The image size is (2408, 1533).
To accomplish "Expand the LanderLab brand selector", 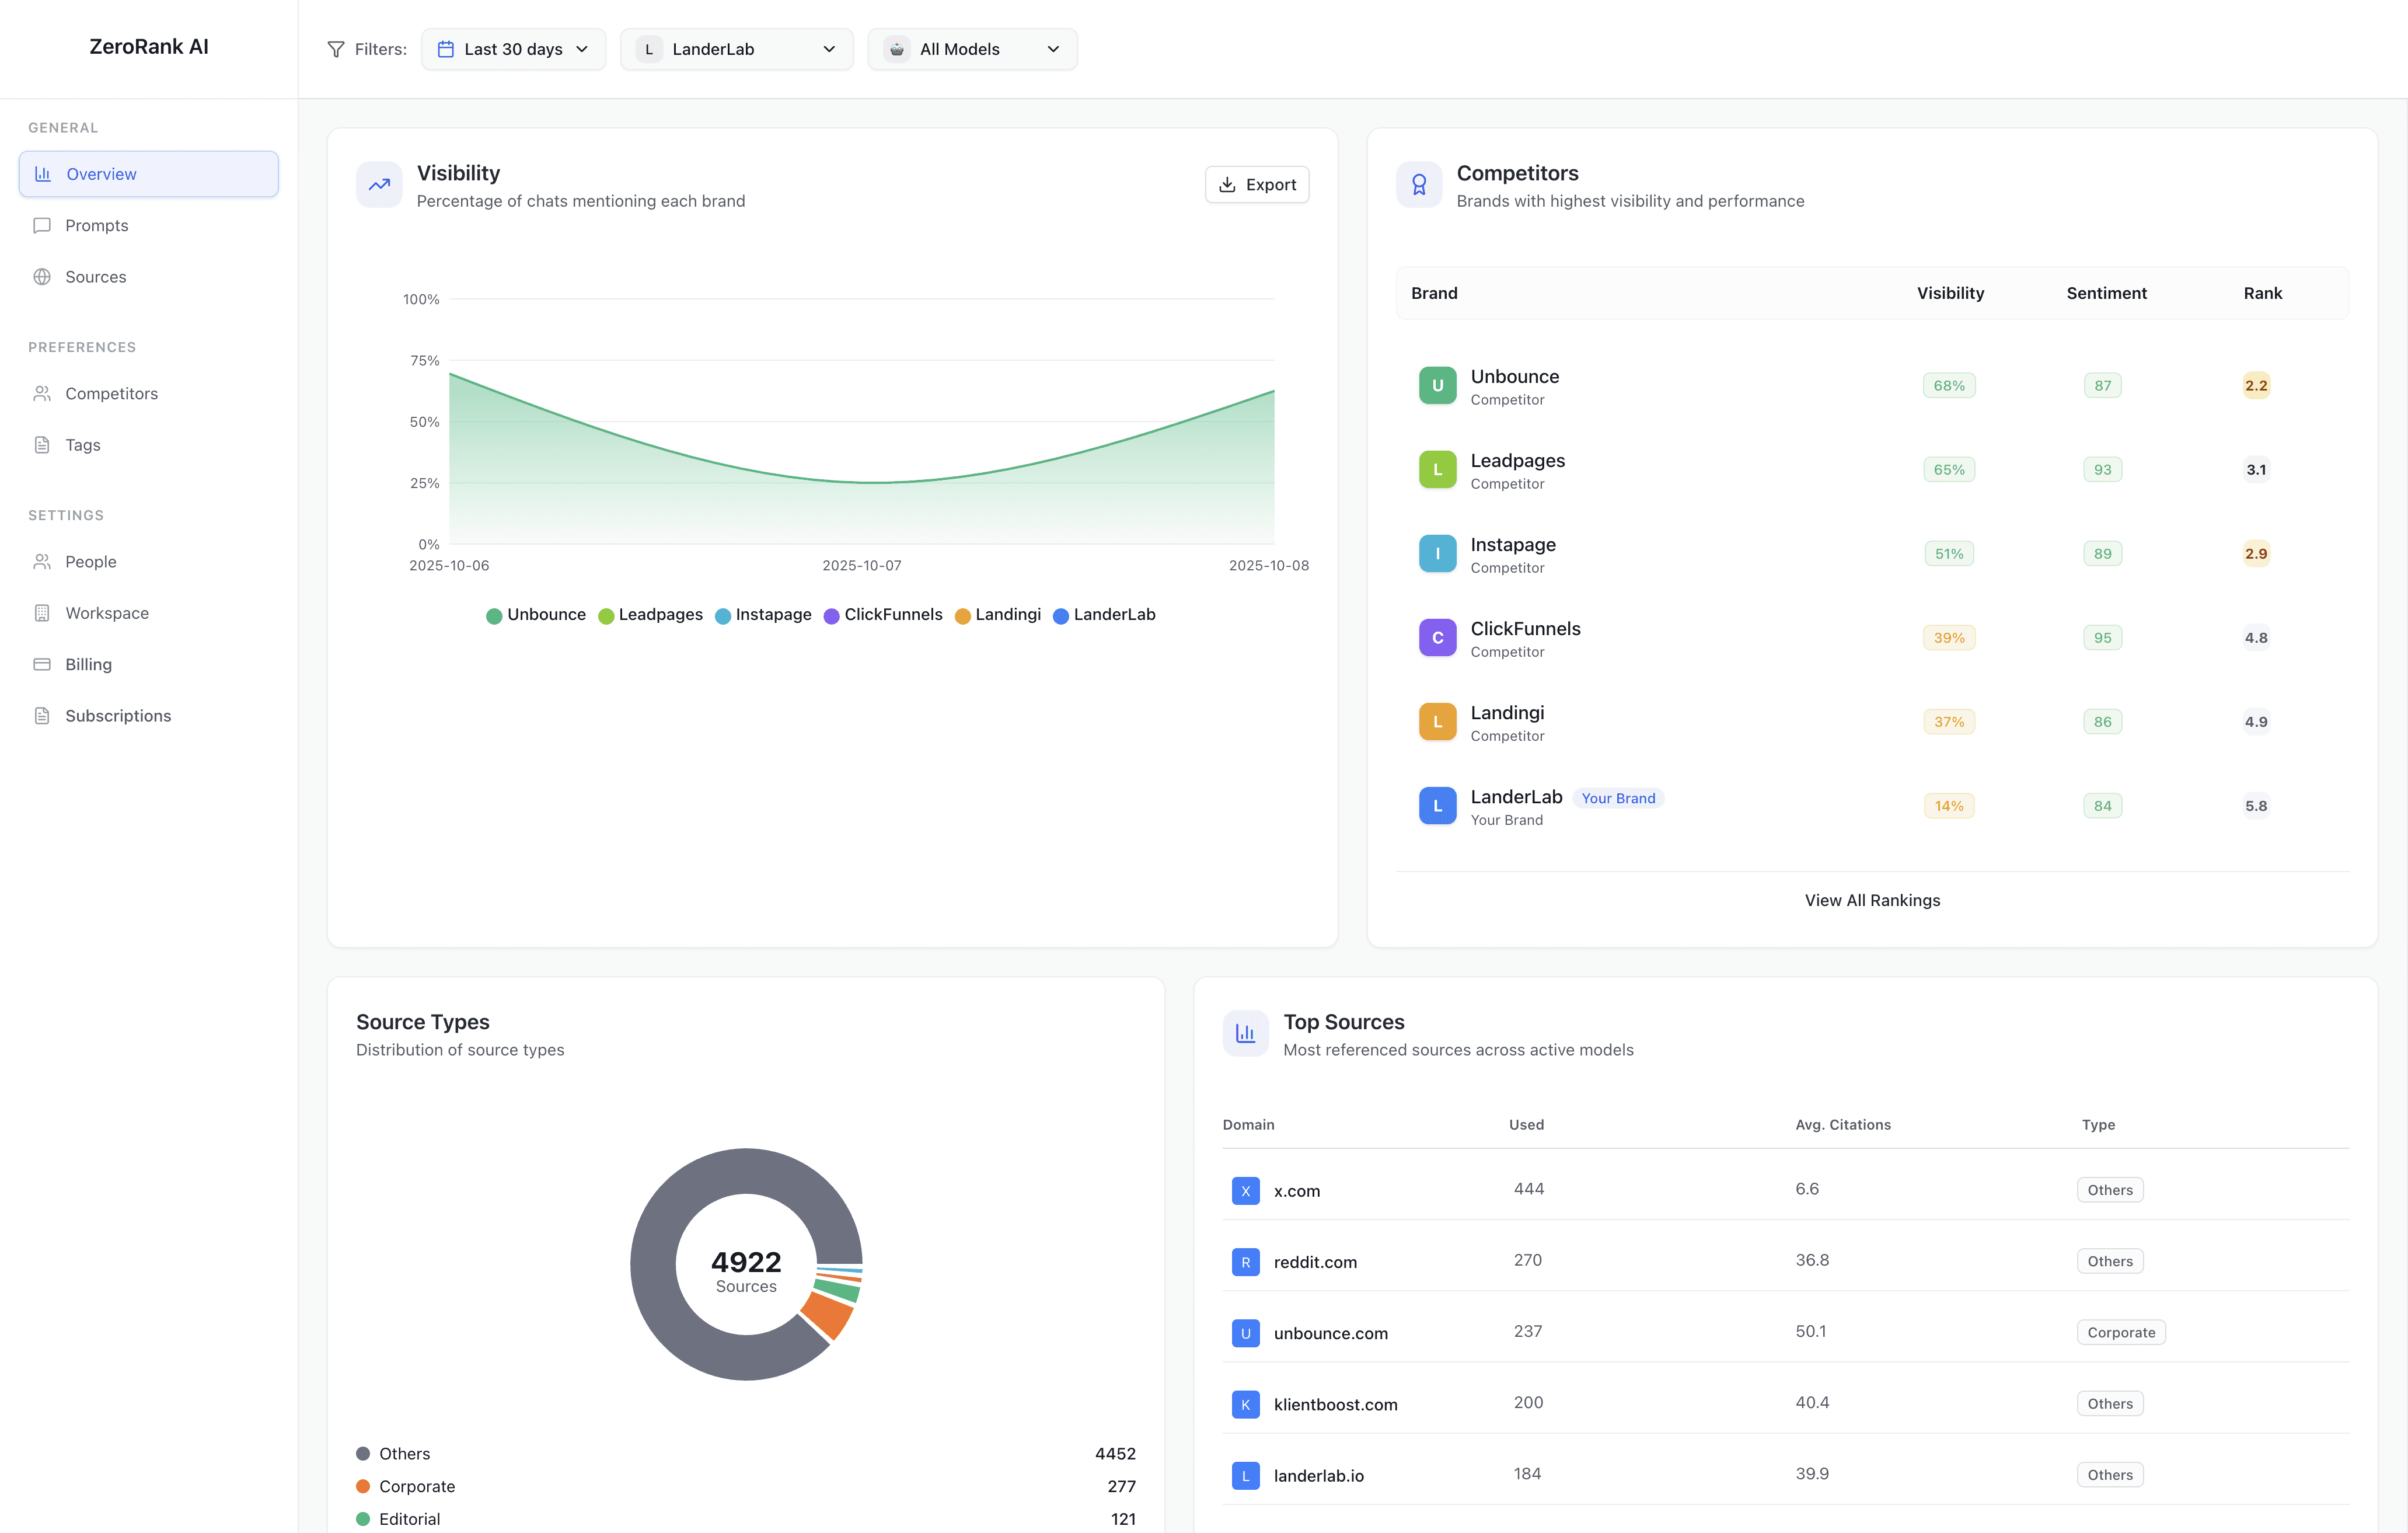I will point(736,48).
